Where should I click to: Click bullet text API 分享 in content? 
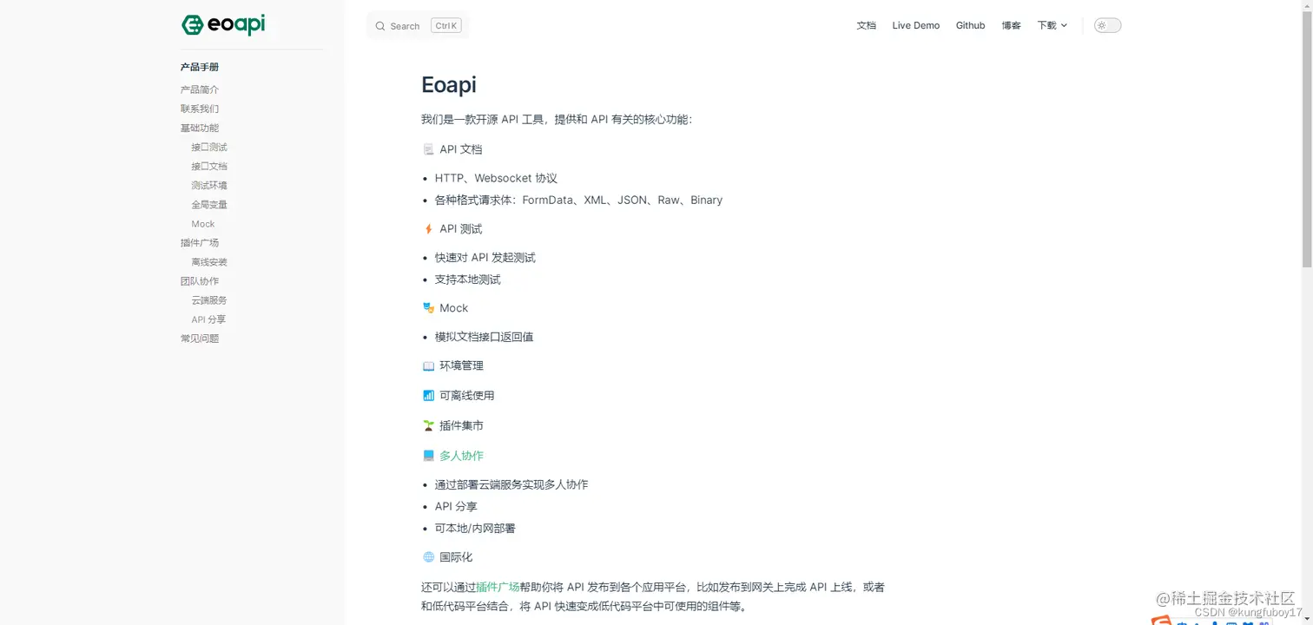[x=456, y=506]
